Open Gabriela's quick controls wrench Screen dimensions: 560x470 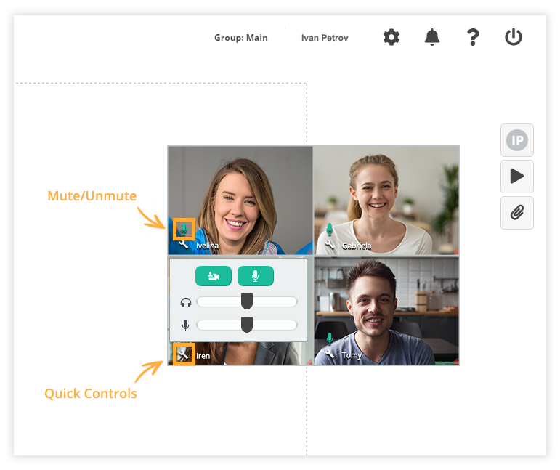coord(330,245)
